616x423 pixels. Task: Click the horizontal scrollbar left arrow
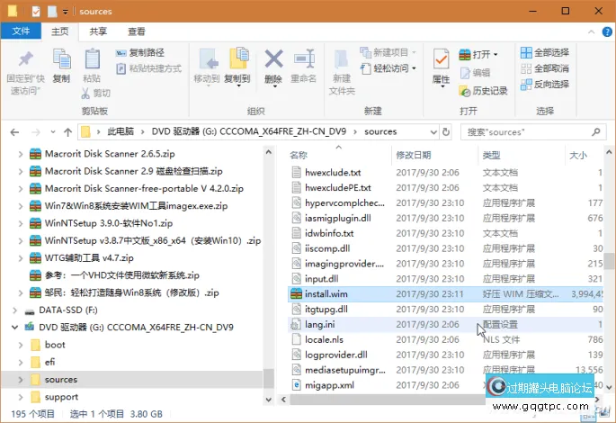(x=283, y=400)
